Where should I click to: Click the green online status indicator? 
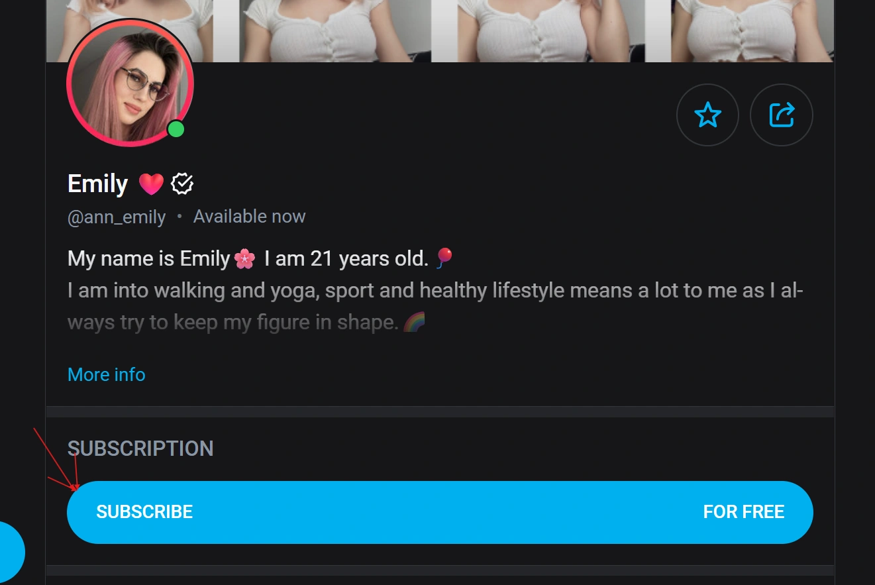coord(176,129)
